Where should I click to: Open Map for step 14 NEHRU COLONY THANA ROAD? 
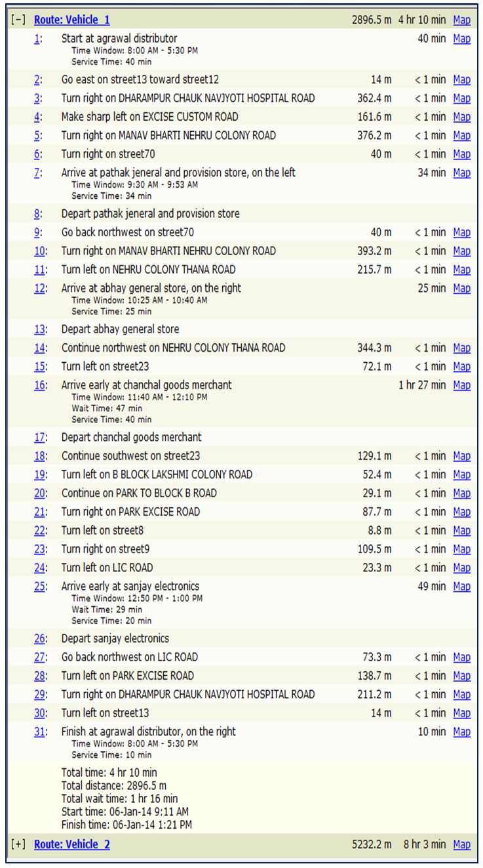(461, 348)
